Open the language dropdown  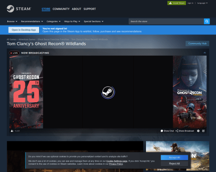202,3
